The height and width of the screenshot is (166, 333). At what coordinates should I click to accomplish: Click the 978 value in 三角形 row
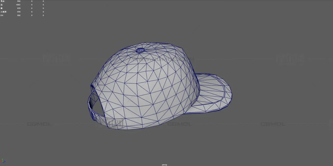[x=19, y=12]
